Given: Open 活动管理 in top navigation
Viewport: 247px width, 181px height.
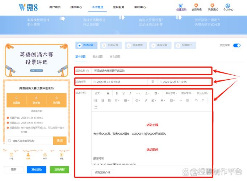Looking at the screenshot, I should point(97,7).
